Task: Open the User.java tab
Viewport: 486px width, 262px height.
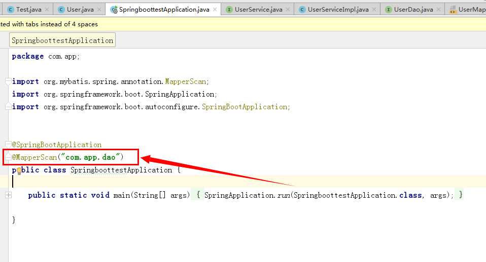Action: [79, 10]
